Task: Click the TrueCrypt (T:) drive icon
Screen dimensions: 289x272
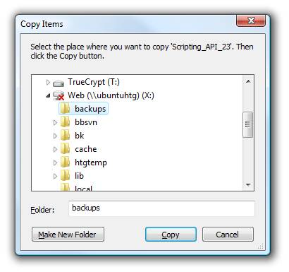Action: click(x=59, y=83)
